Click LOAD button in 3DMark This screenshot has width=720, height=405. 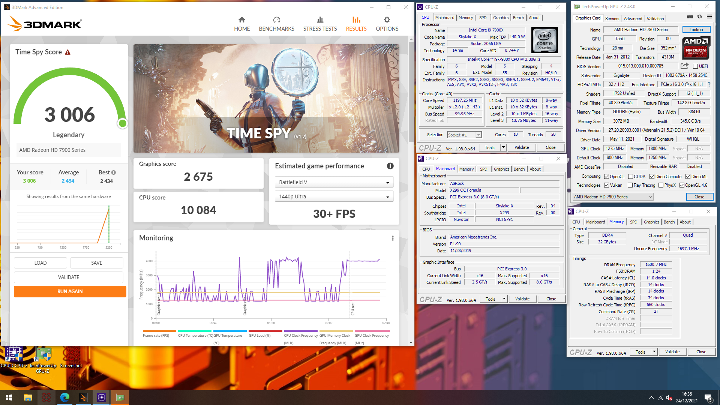(40, 263)
